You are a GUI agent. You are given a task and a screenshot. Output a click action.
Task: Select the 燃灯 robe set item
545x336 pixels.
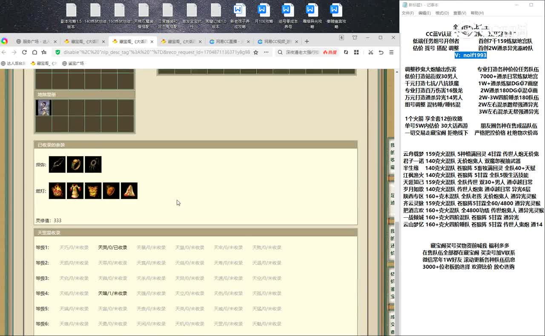tap(75, 191)
